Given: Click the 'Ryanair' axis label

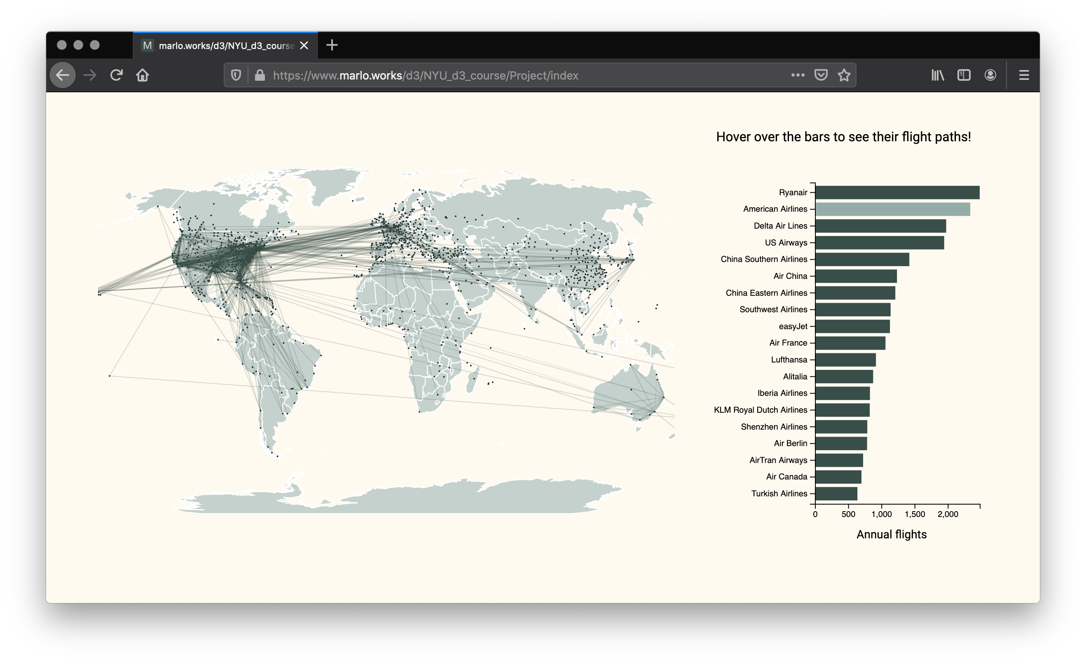Looking at the screenshot, I should coord(793,192).
